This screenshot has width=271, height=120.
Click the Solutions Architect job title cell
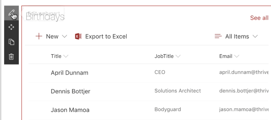(178, 91)
